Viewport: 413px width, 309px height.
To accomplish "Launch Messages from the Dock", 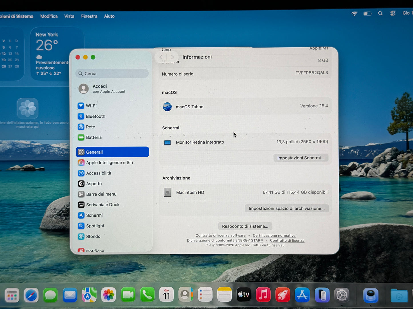I will pyautogui.click(x=51, y=295).
